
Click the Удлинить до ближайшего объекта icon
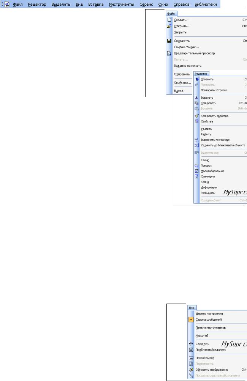click(196, 145)
